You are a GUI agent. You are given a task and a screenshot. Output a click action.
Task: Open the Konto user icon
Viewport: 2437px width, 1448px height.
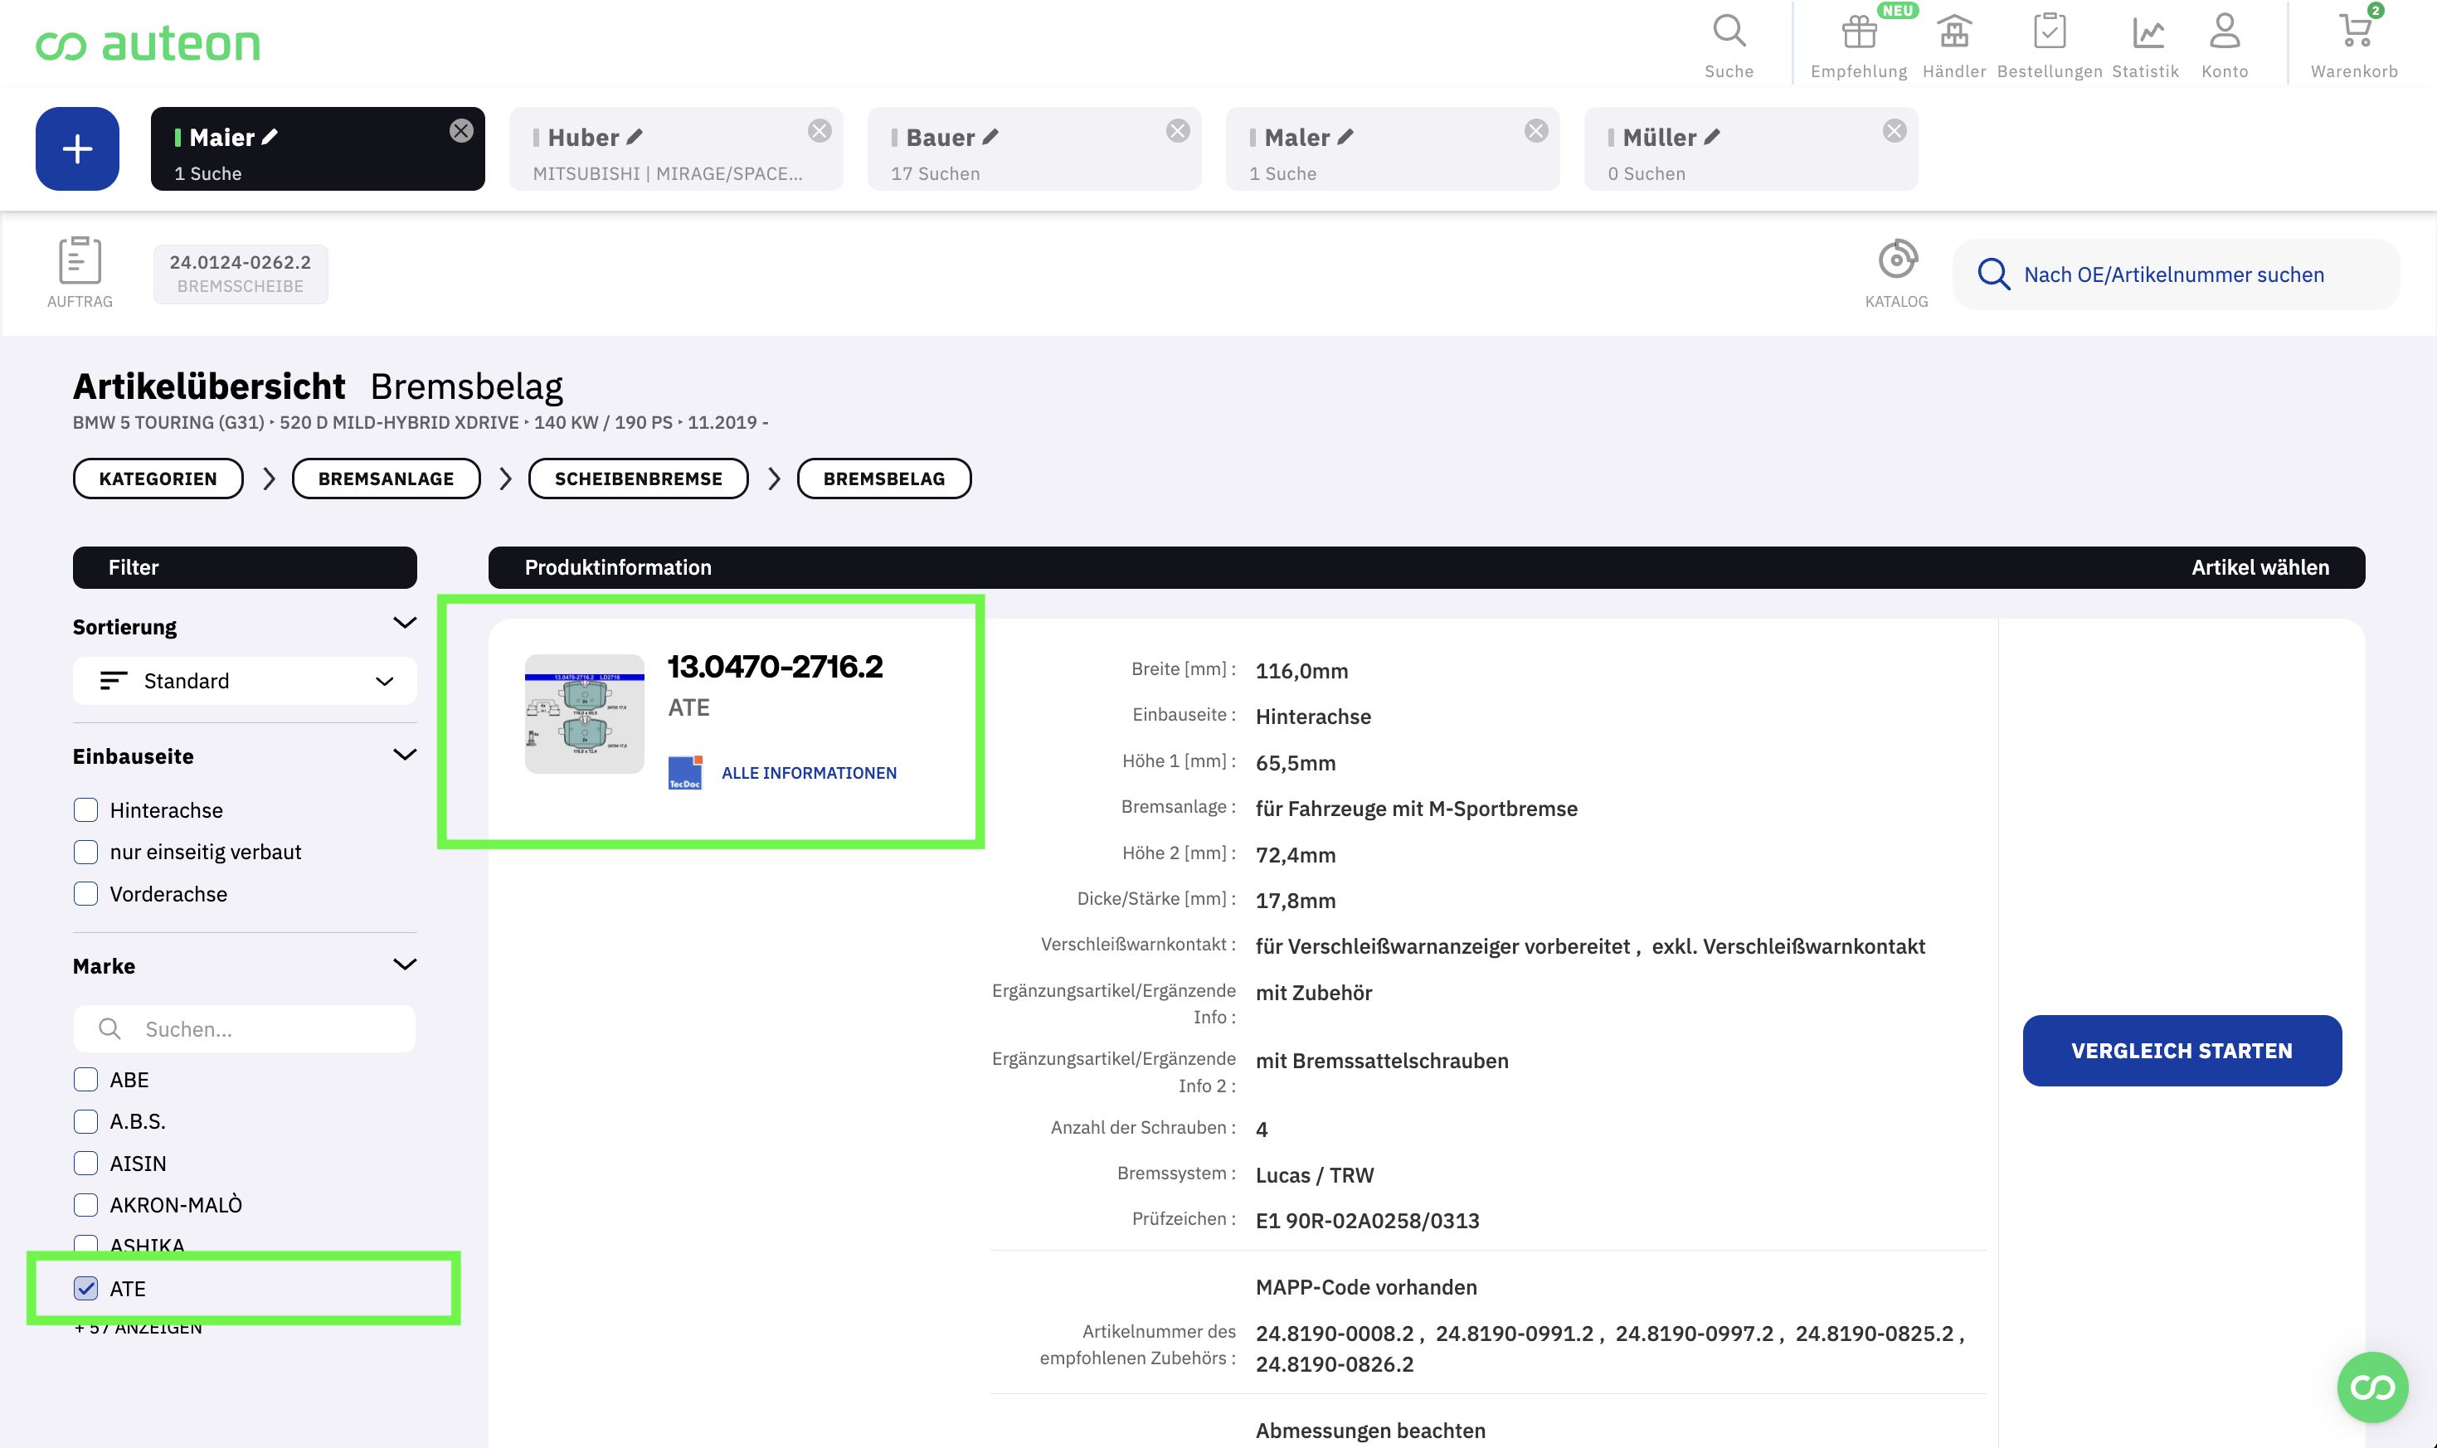2224,33
